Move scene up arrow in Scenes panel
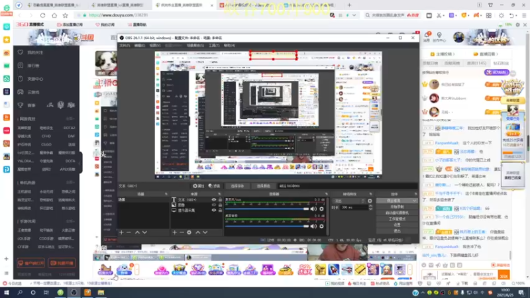 [137, 232]
